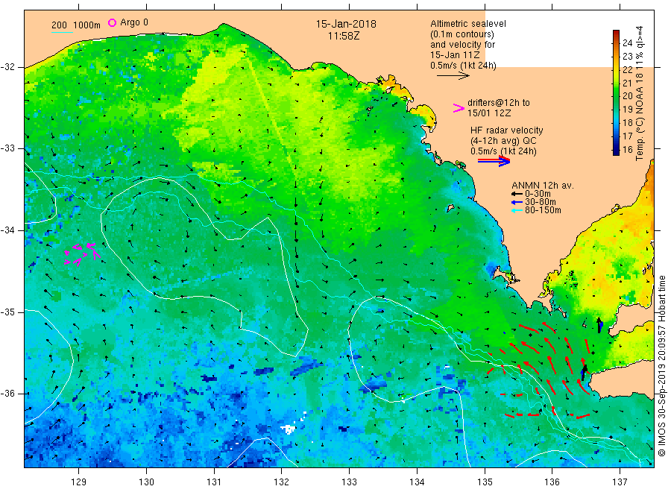Click the longitude label 136
671x492 pixels.
click(x=552, y=482)
